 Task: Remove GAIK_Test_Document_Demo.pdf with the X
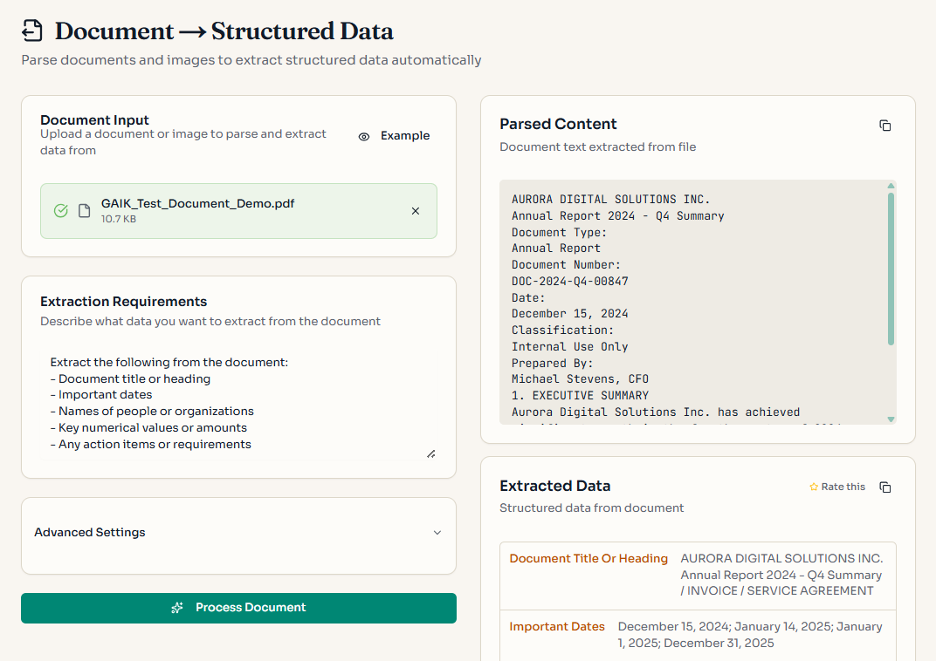pos(415,211)
